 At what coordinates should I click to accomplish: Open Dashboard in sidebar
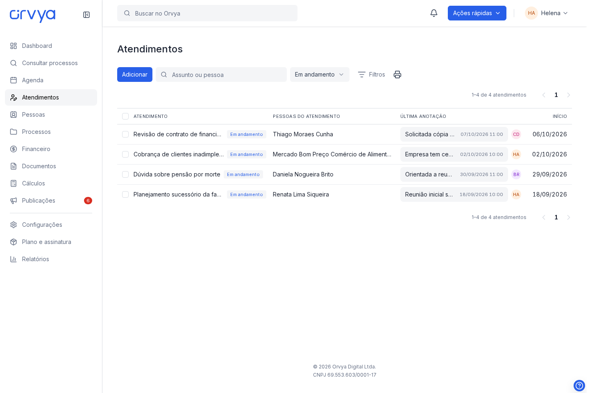coord(51,46)
